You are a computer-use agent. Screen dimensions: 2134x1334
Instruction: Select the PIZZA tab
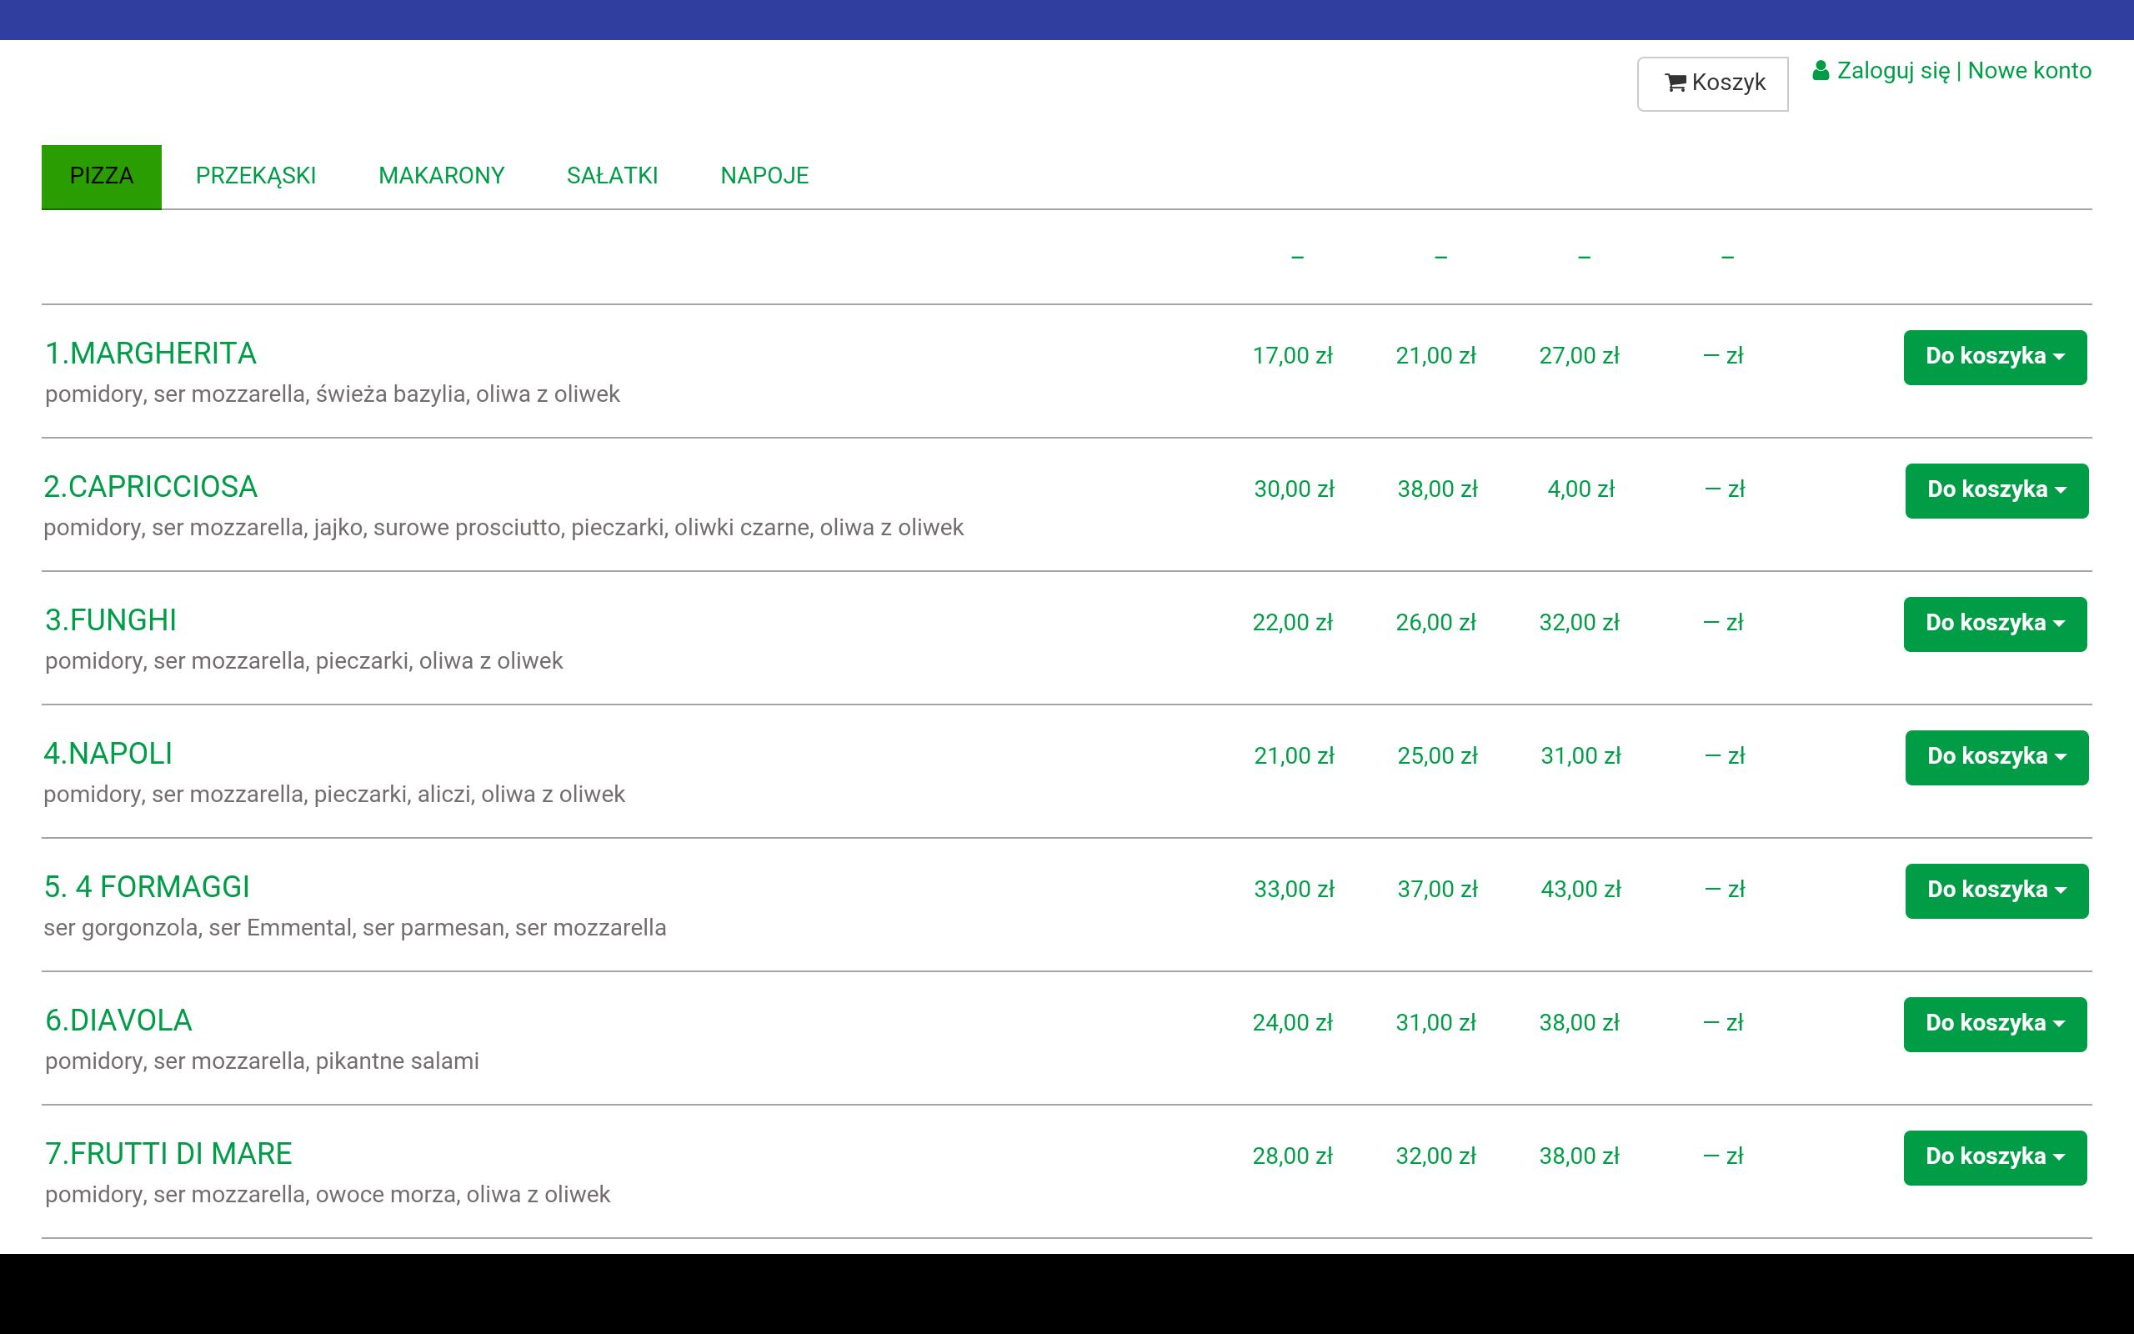102,177
